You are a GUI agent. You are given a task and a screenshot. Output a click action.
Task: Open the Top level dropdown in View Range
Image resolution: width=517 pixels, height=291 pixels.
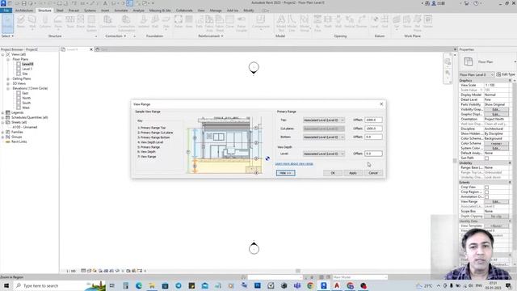[324, 120]
